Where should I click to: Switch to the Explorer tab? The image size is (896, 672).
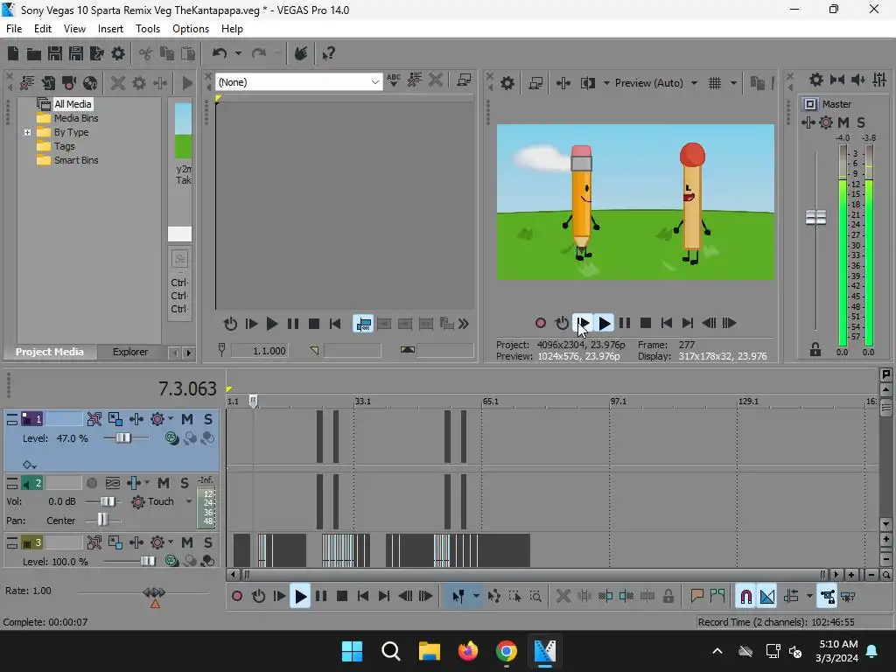pyautogui.click(x=130, y=352)
